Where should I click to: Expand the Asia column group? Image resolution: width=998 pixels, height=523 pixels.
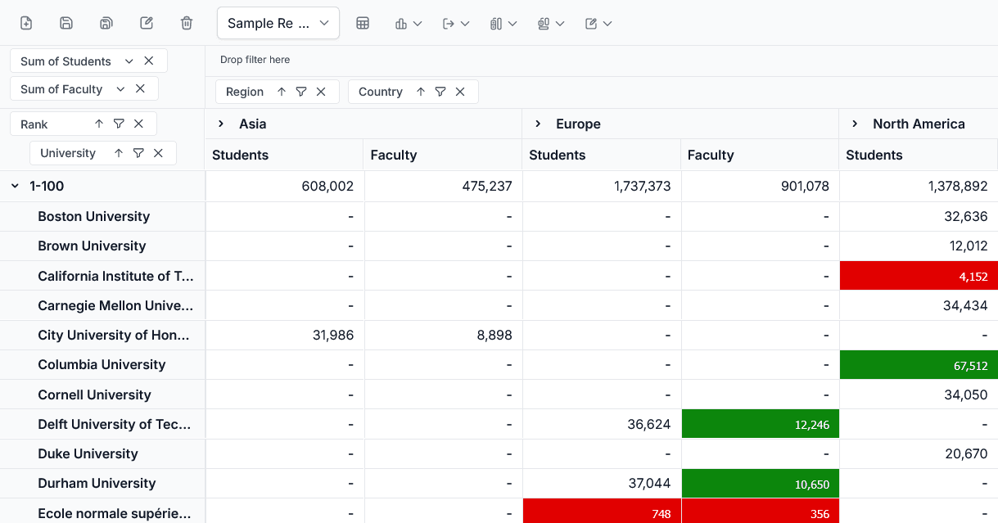pyautogui.click(x=221, y=124)
